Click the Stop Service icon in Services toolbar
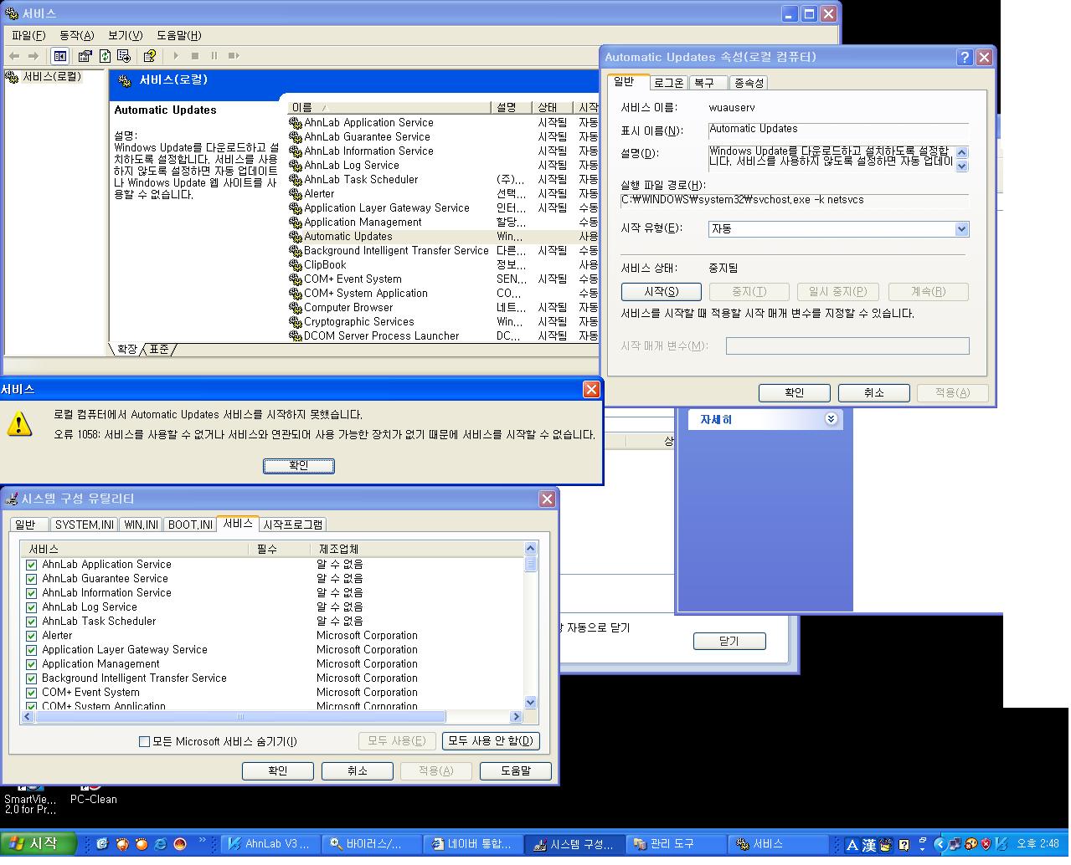Image resolution: width=1071 pixels, height=865 pixels. 195,56
